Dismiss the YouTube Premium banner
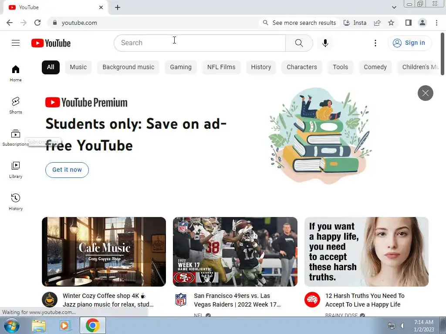 pos(425,93)
